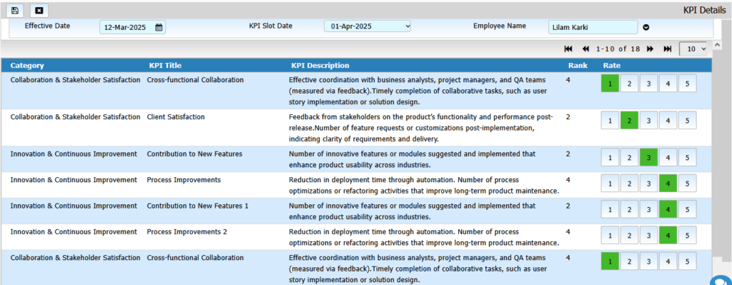Rate Process Improvements 2 as 1
The width and height of the screenshot is (732, 285).
(610, 235)
